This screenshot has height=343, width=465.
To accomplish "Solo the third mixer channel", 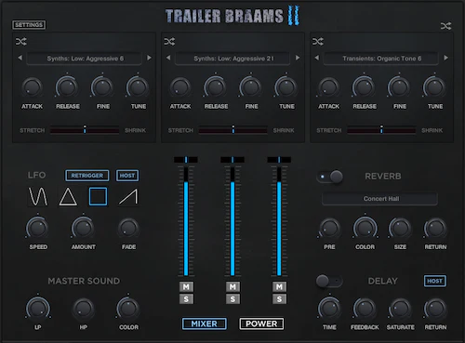I will (279, 299).
